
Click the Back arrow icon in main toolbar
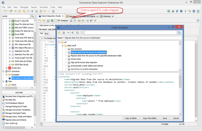45,11
